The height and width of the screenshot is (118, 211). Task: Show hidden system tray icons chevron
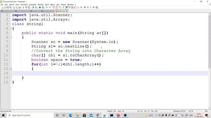pos(156,115)
